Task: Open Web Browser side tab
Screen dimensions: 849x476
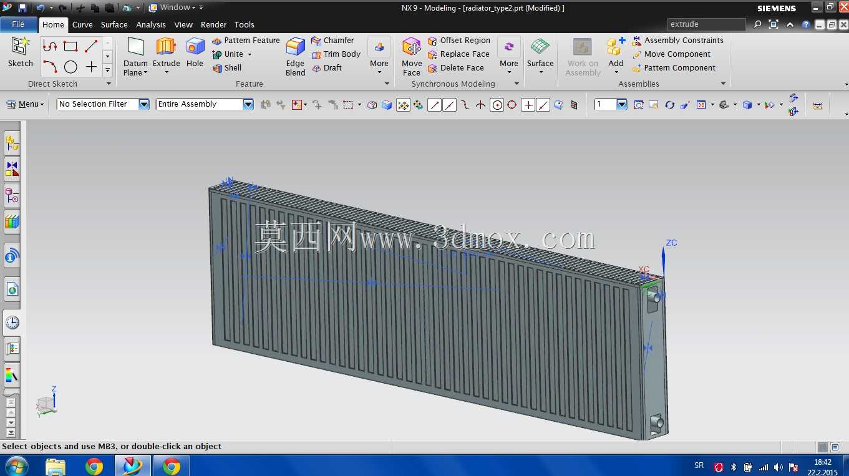Action: click(x=12, y=289)
